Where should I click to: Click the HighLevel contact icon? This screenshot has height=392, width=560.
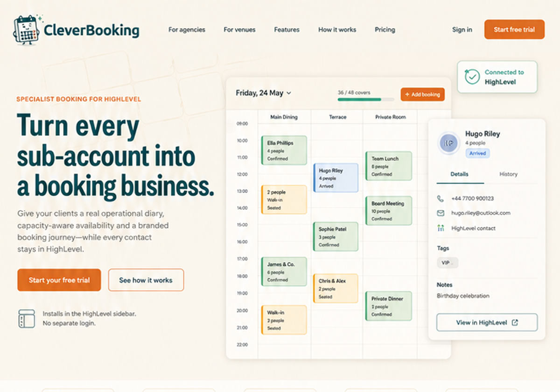440,228
